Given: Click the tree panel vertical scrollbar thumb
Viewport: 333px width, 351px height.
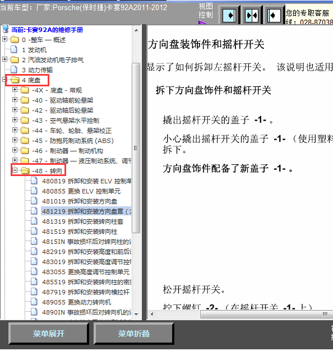Looking at the screenshot, I should pyautogui.click(x=136, y=147).
